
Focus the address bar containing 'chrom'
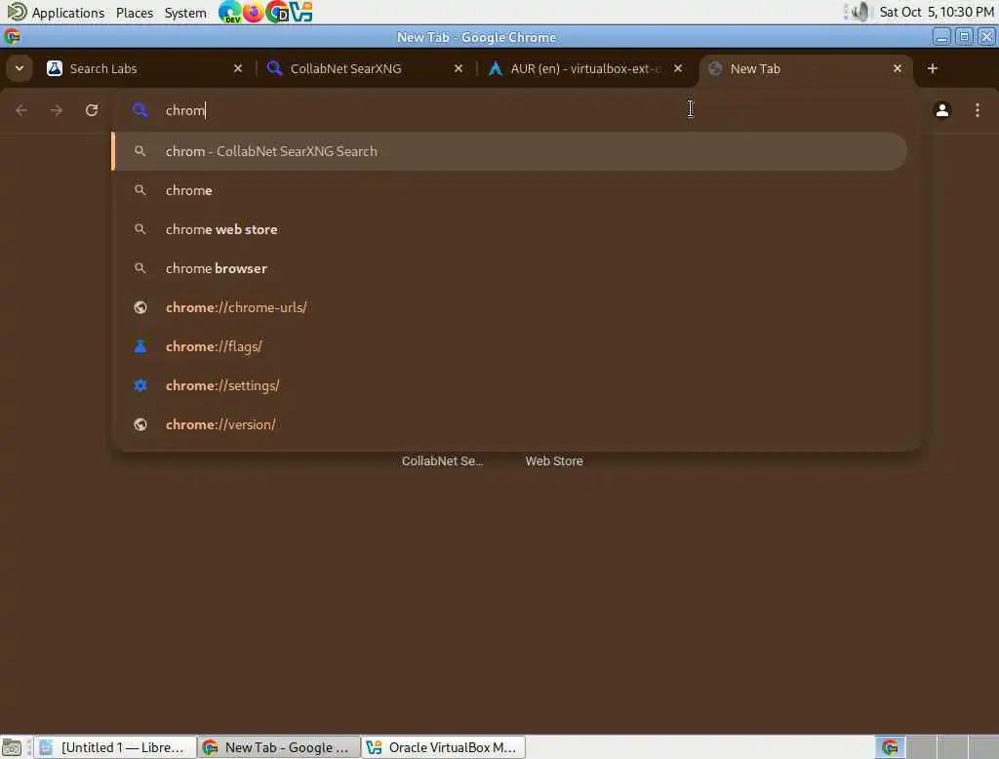pos(516,110)
